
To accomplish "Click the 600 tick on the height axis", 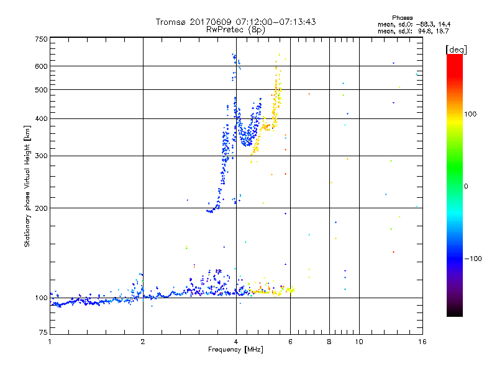I will [x=41, y=66].
